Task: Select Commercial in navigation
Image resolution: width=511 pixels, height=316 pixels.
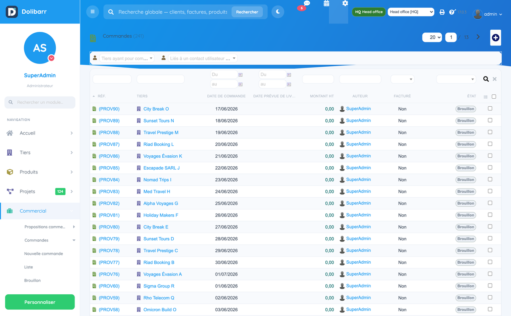Action: coord(40,211)
